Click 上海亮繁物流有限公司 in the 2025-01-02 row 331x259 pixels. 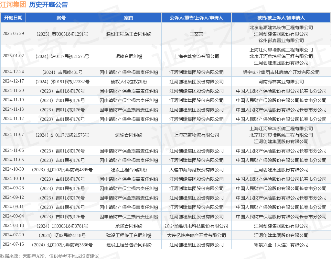coord(196,56)
